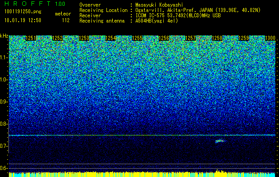This screenshot has height=177, width=279.
Task: Click the meteor label text
Action: tap(63, 14)
